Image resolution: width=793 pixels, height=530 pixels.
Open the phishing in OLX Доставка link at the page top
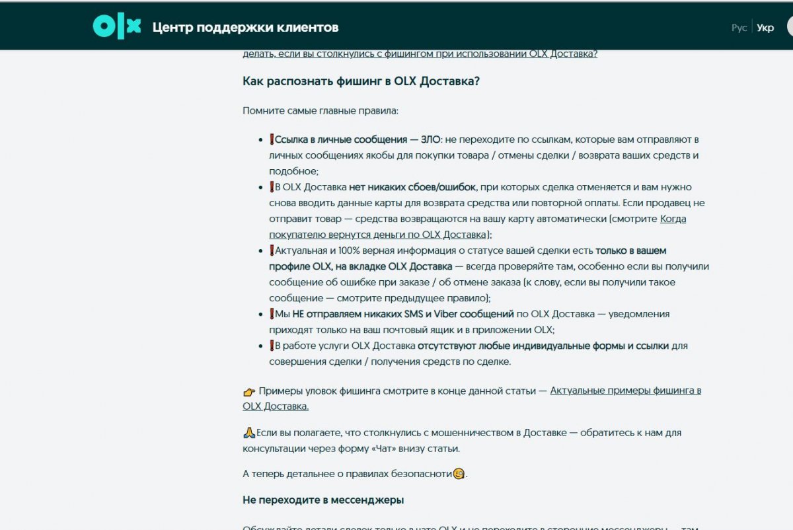pyautogui.click(x=420, y=54)
